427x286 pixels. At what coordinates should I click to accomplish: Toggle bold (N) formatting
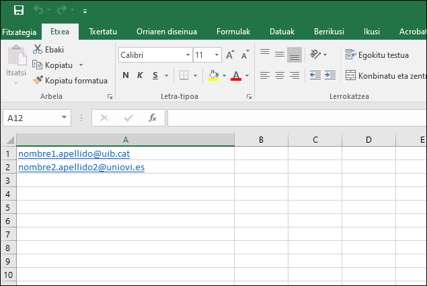click(x=126, y=75)
